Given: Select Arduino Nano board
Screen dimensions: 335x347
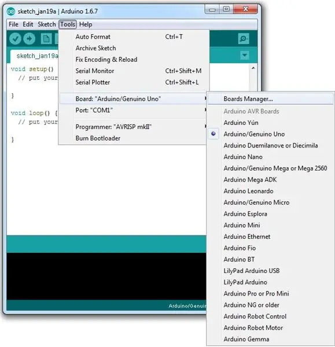Looking at the screenshot, I should [270, 157].
